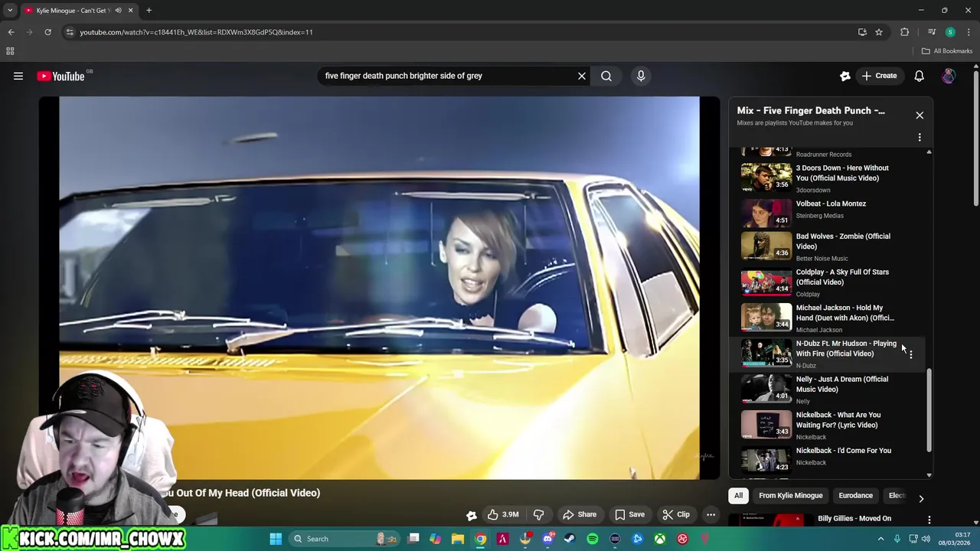Select the Eurodance filter chip

click(x=855, y=496)
